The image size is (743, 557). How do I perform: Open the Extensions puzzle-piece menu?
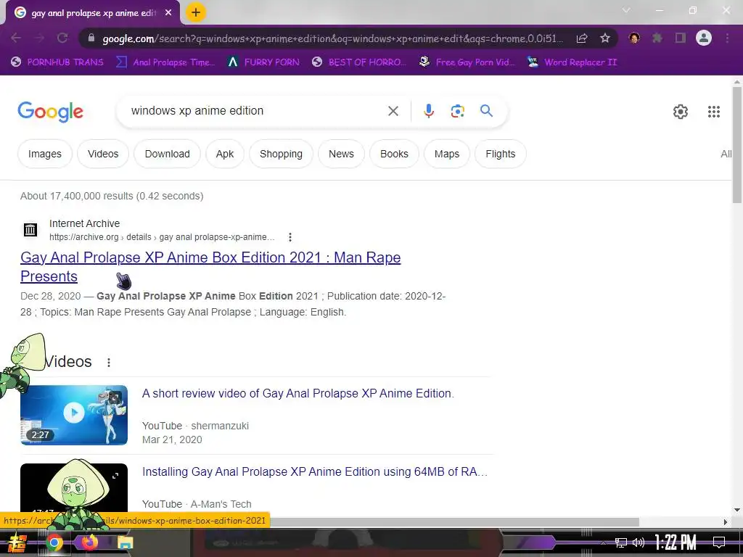tap(657, 38)
